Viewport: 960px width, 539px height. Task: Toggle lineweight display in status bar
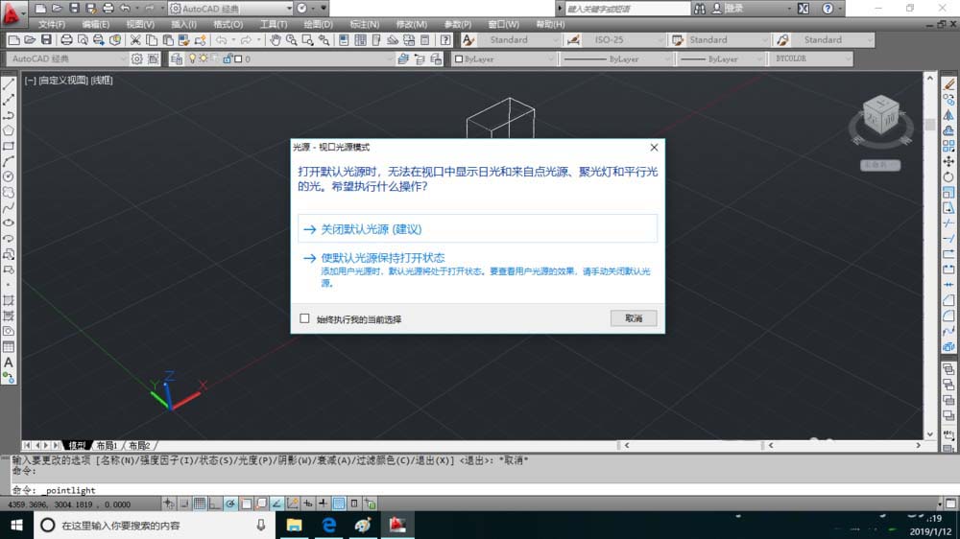click(x=324, y=504)
